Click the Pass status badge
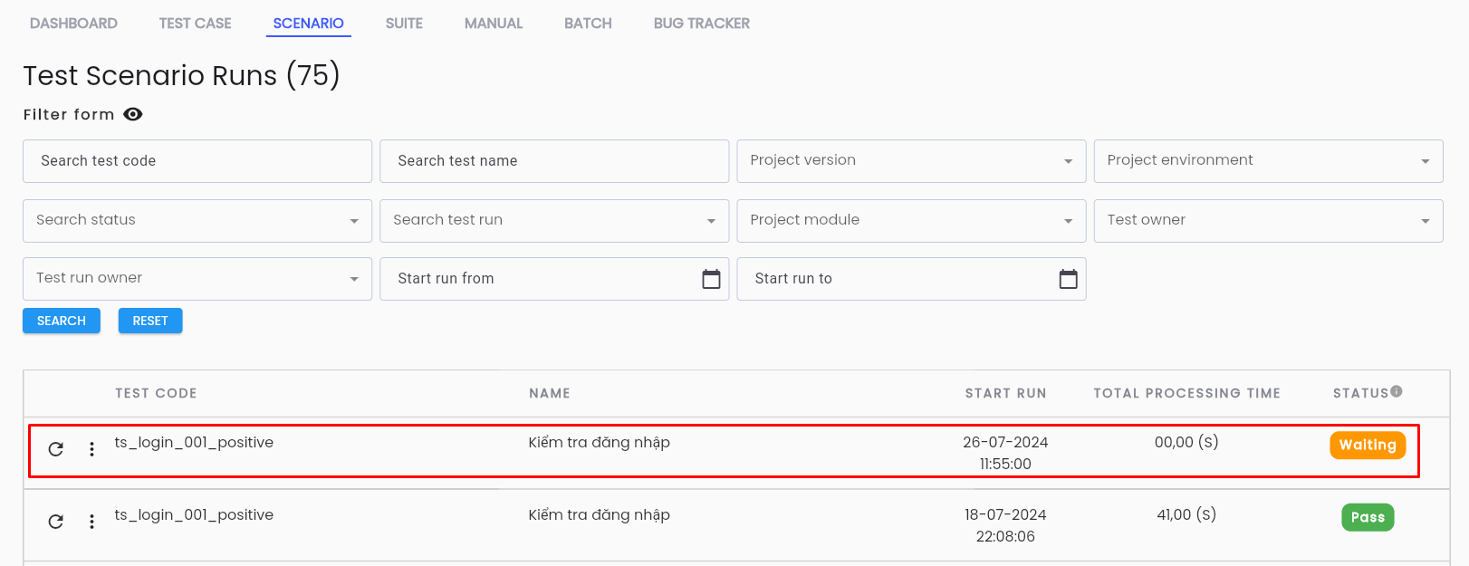Screen dimensions: 1469x566 coord(1368,517)
